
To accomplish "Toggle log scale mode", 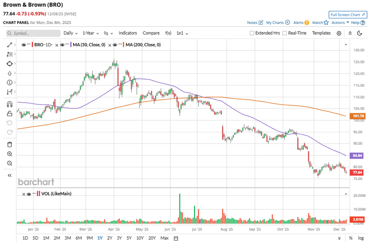I will coord(361,238).
